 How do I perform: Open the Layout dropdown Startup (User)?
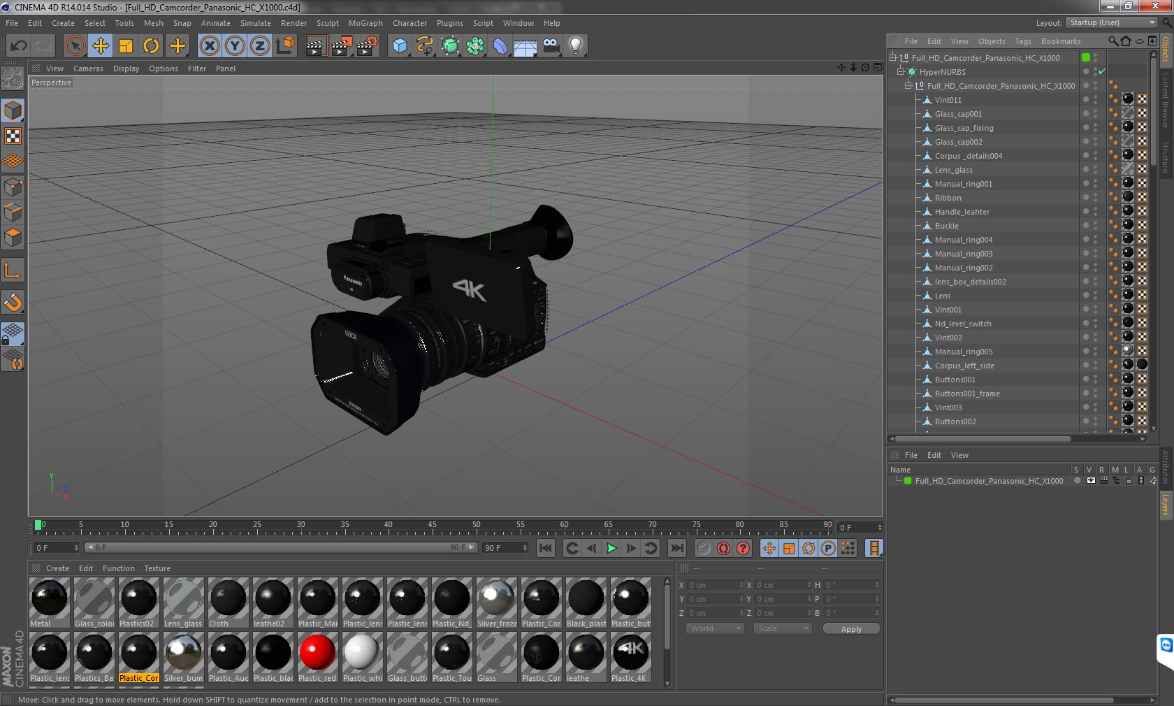pos(1113,22)
